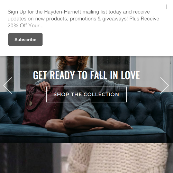Viewport: 173px width, 173px height.
Task: Click the cream knit sweater image below
Action: [x=118, y=158]
